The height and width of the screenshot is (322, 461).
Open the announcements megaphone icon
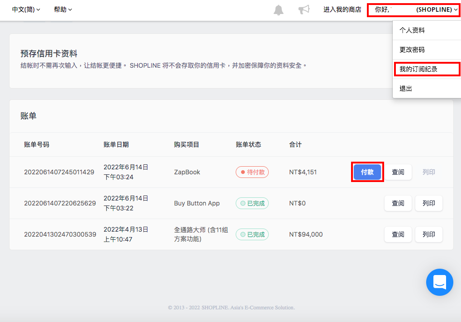(304, 9)
